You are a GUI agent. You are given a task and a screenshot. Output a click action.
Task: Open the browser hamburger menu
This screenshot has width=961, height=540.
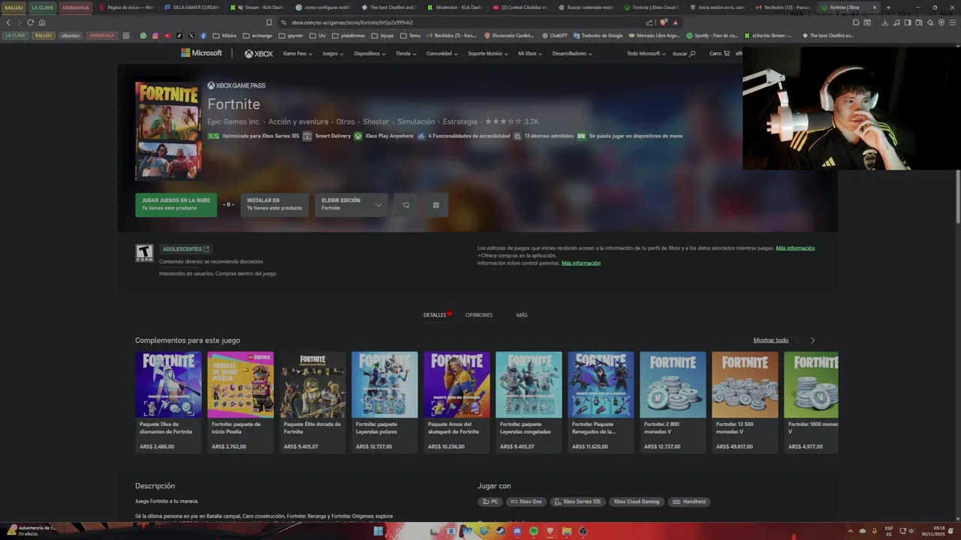953,22
